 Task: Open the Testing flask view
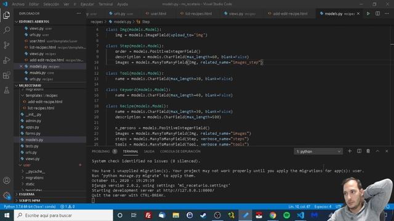7,90
